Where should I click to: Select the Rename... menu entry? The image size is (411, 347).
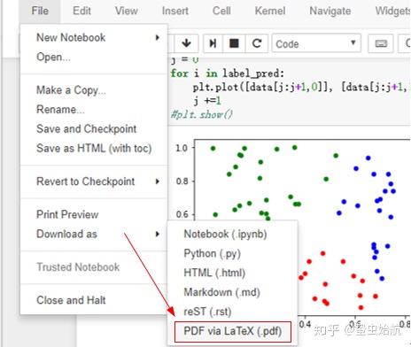point(94,110)
